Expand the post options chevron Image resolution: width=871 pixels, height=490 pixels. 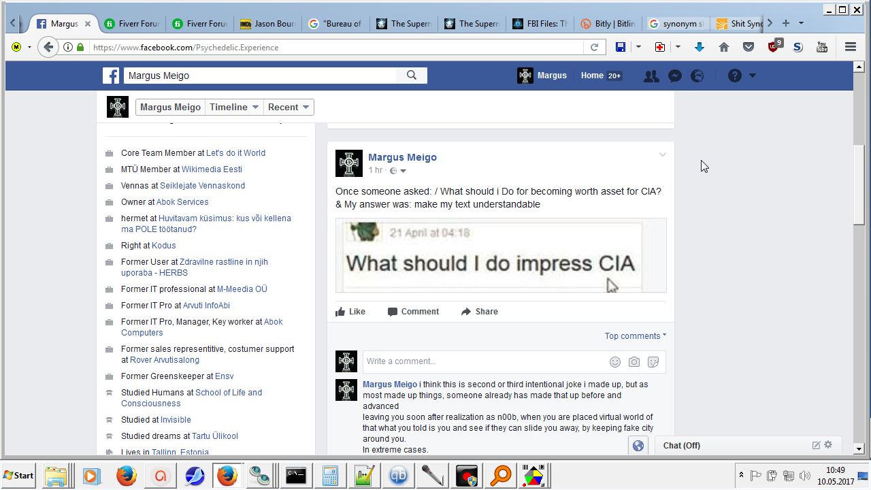663,155
